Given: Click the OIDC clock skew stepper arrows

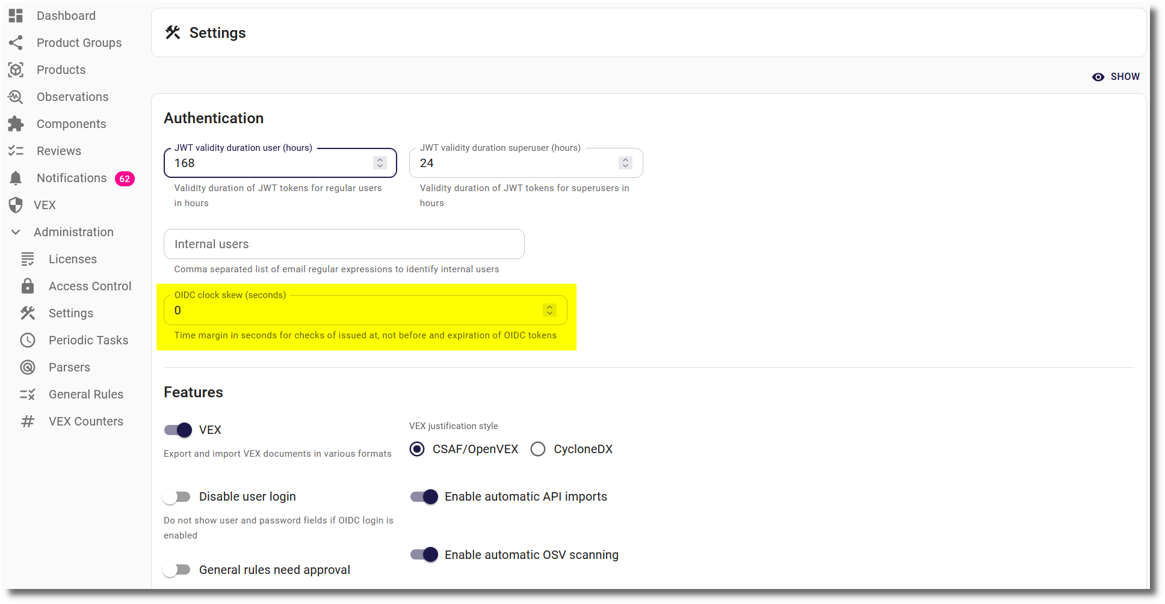Looking at the screenshot, I should 549,310.
